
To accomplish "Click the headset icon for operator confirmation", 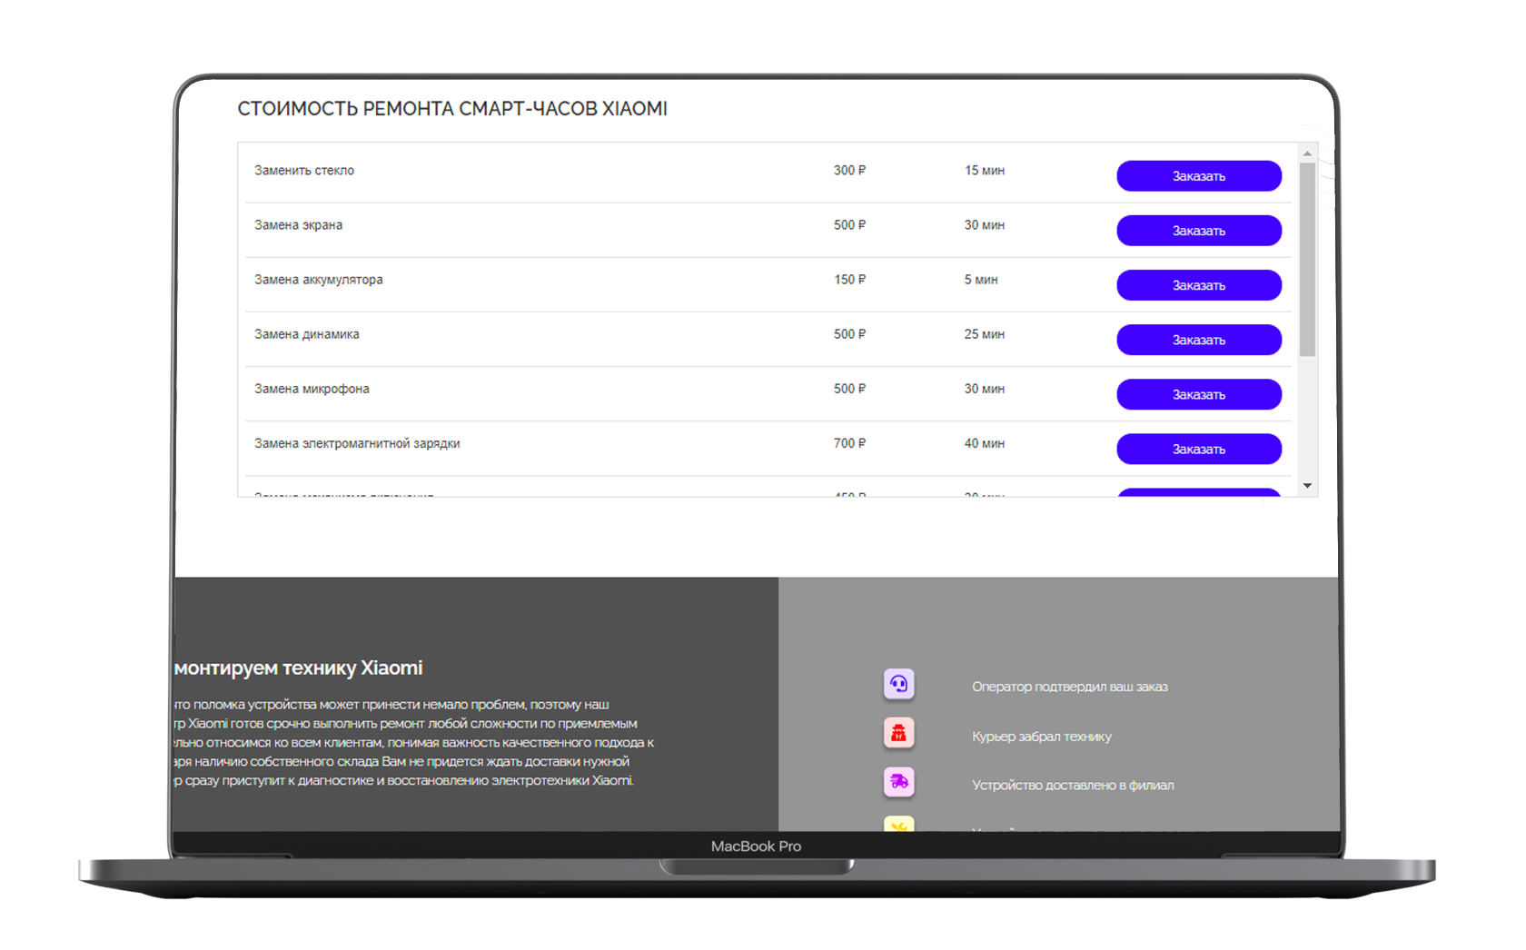I will tap(898, 684).
